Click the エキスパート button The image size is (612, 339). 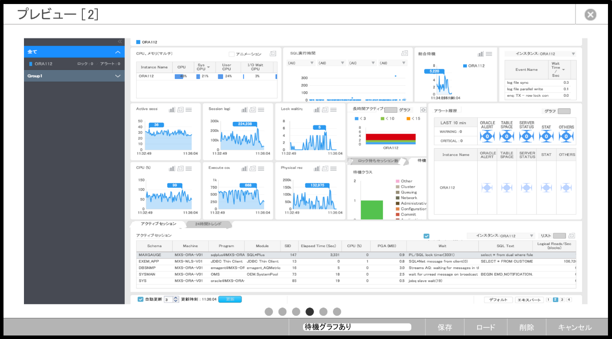(529, 300)
